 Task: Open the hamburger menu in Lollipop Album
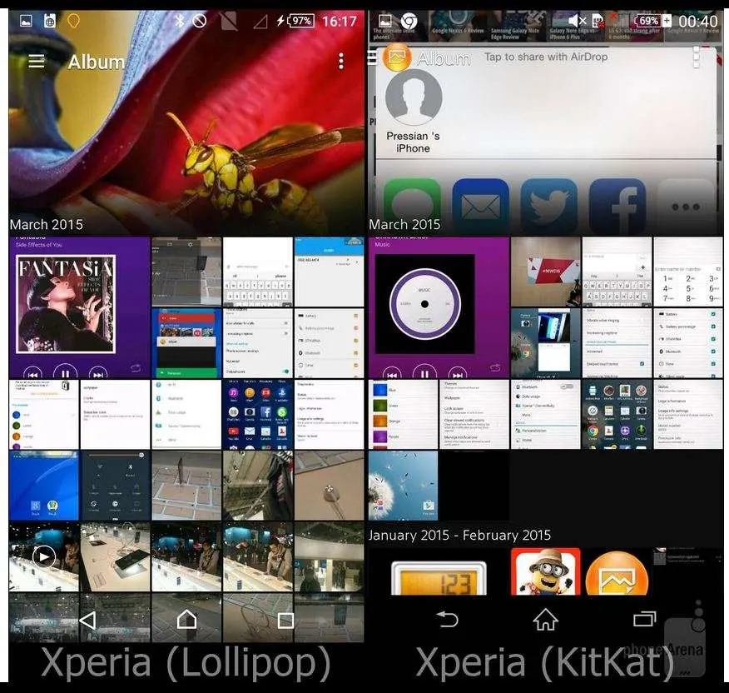coord(37,62)
